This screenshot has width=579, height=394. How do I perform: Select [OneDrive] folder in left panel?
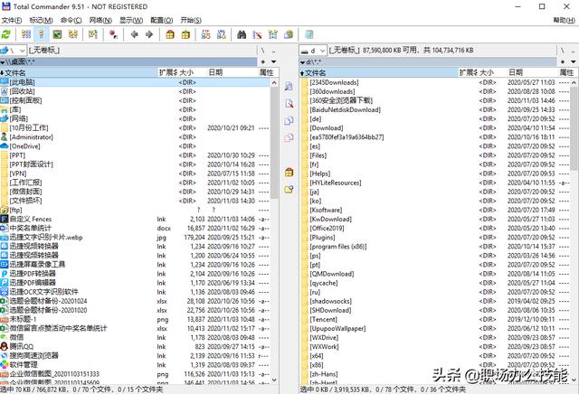[x=135, y=146]
